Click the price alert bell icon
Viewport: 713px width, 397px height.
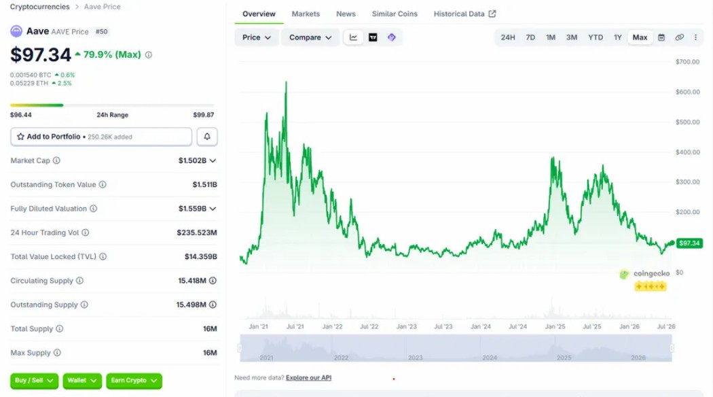207,137
